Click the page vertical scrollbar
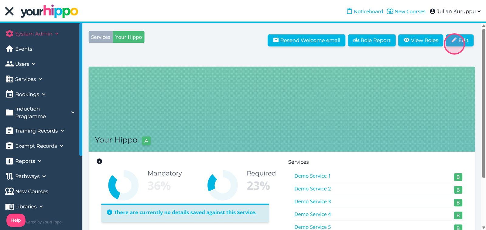 point(484,103)
